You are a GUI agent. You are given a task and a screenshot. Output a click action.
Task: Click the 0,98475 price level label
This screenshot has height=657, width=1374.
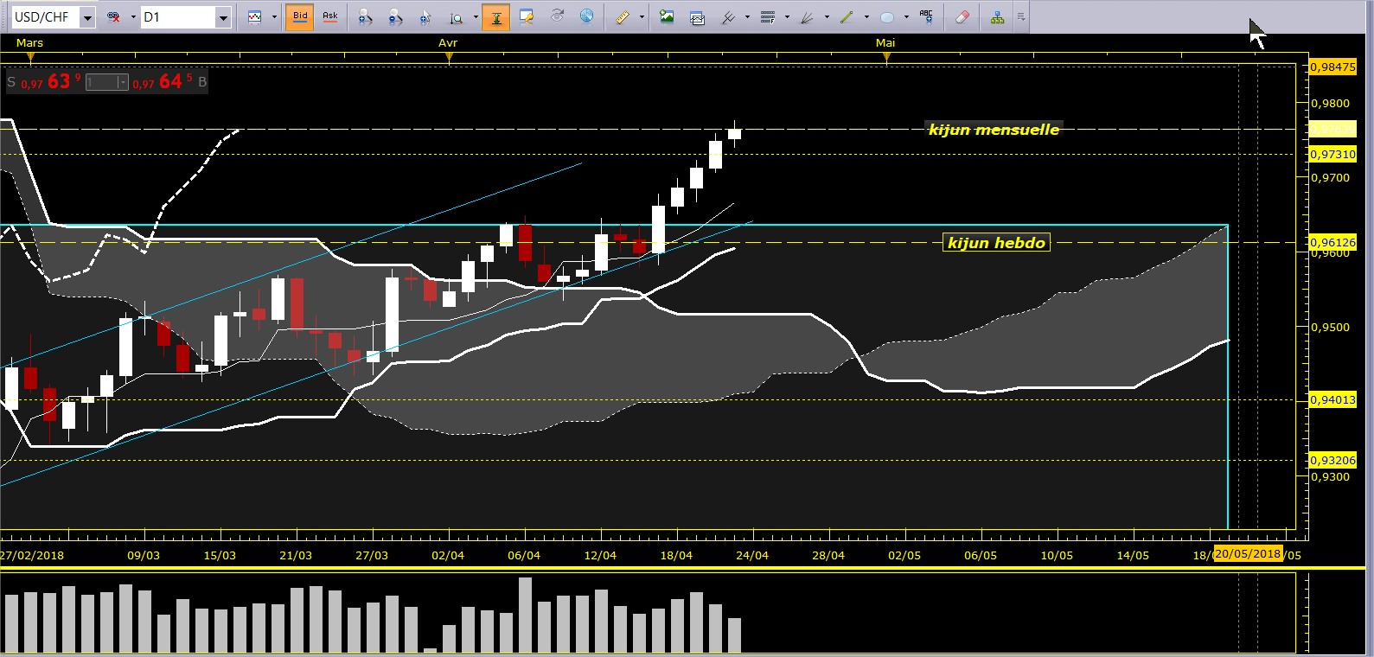point(1332,67)
